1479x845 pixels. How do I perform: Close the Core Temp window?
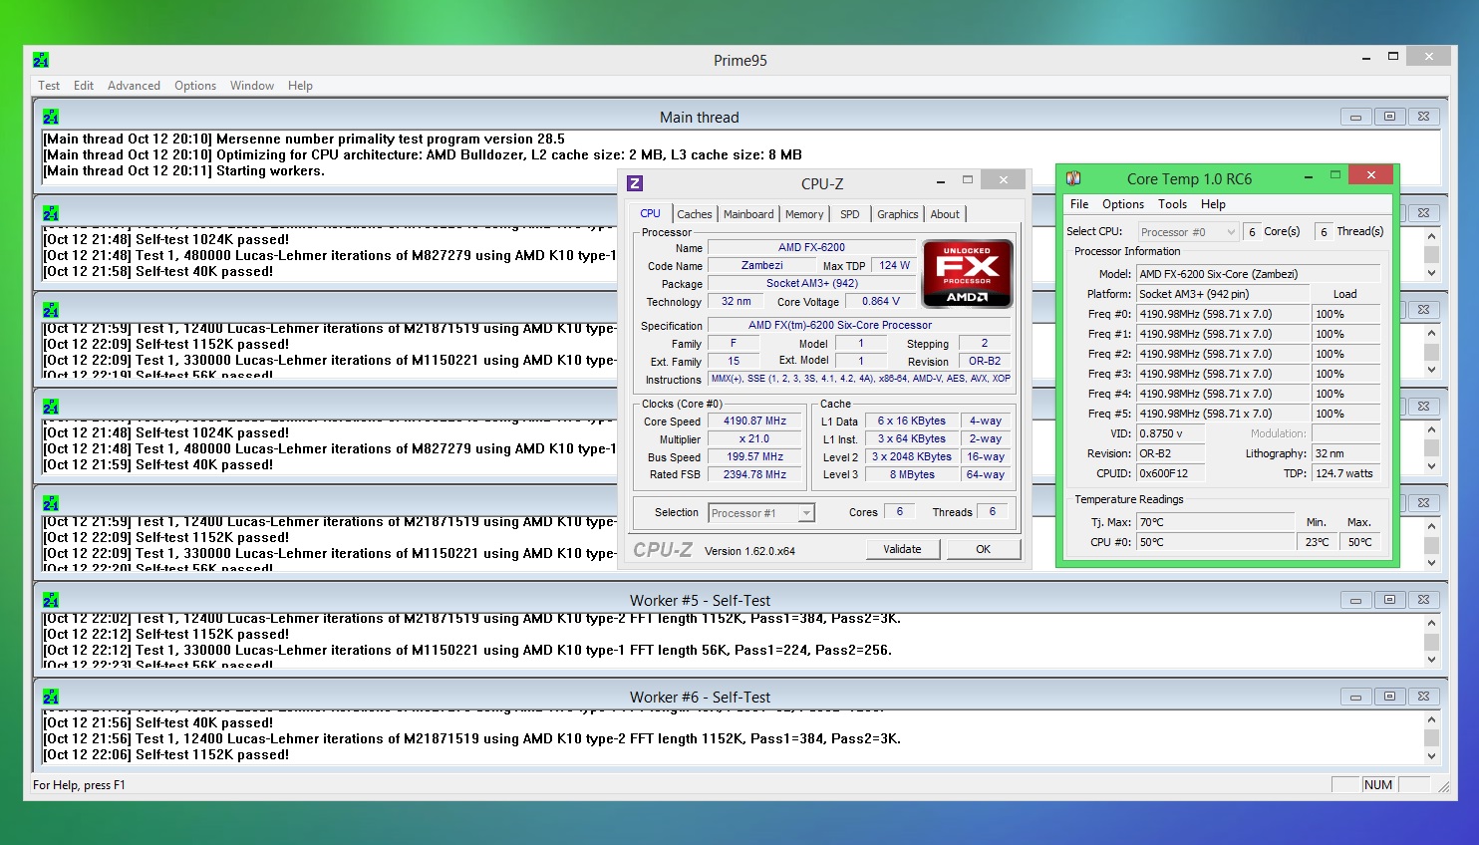1371,174
